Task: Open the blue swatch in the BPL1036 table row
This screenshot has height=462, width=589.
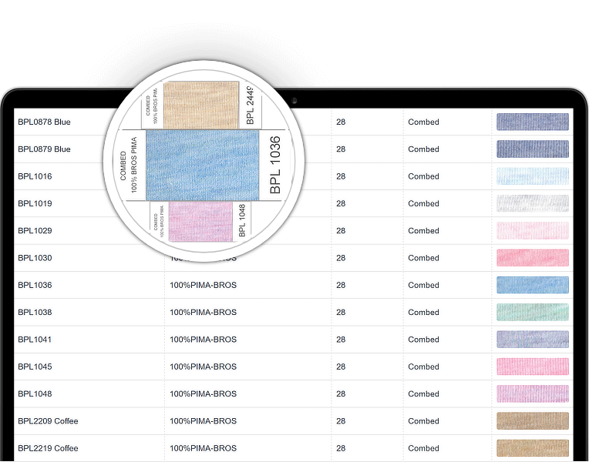Action: tap(532, 285)
